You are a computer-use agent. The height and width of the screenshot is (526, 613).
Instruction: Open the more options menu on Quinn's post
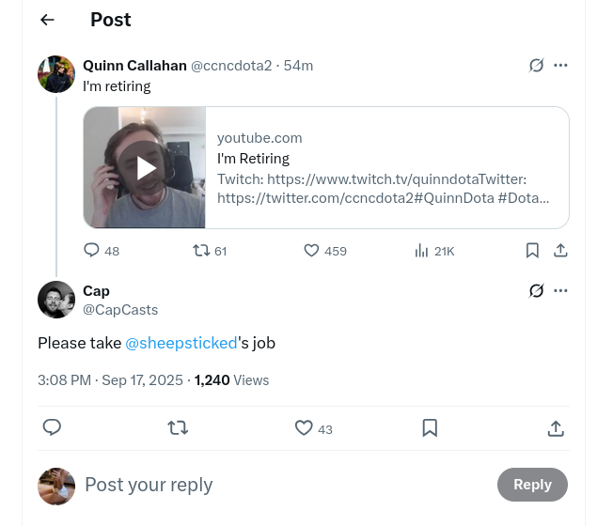560,65
